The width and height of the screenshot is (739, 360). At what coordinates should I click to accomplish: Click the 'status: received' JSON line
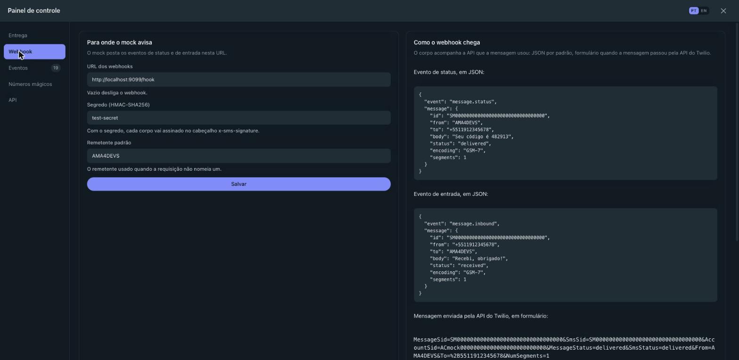coord(459,266)
